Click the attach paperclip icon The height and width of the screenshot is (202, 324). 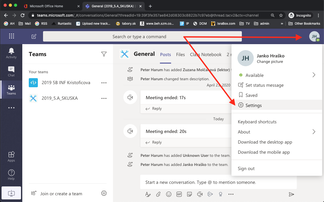tap(158, 194)
